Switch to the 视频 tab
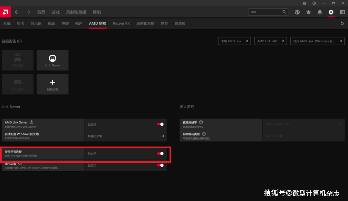Screen dimensions: 348x201 coord(52,23)
